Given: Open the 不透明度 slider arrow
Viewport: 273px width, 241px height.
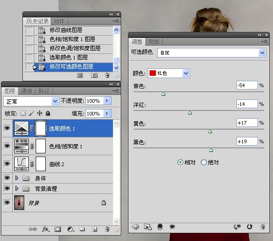Looking at the screenshot, I should (107, 101).
